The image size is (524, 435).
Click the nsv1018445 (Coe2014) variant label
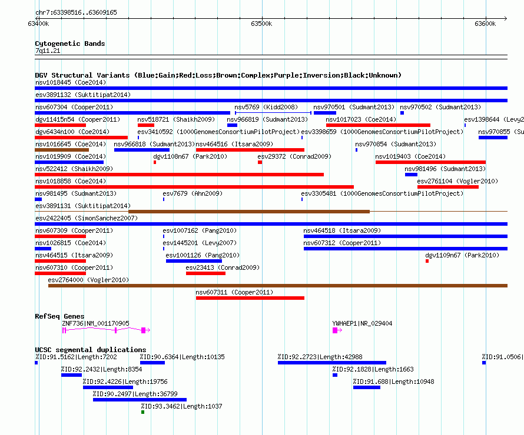click(x=71, y=82)
